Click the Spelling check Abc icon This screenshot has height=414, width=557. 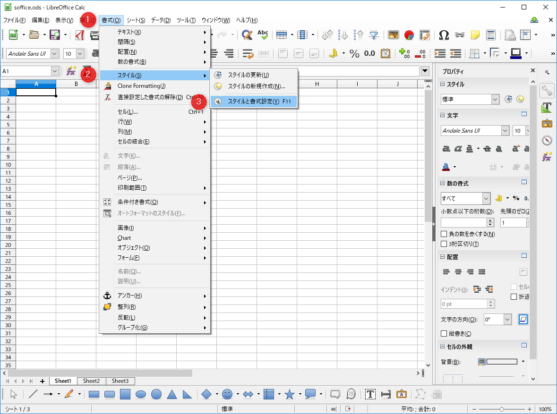point(263,35)
